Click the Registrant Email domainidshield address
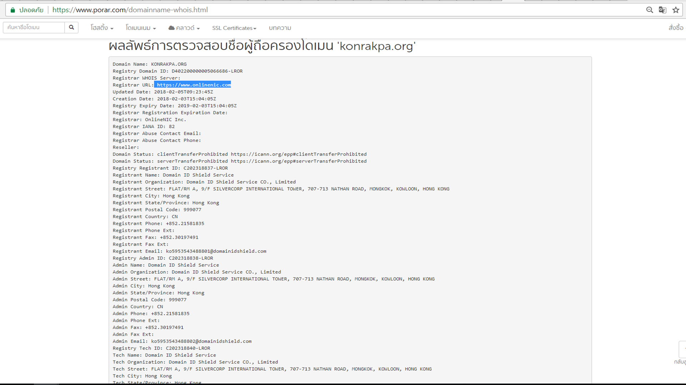The width and height of the screenshot is (686, 385). pos(216,251)
